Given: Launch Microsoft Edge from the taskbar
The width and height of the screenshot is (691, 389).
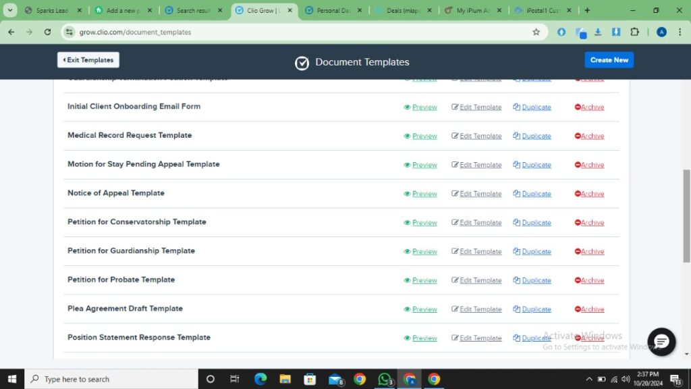Looking at the screenshot, I should pos(260,379).
